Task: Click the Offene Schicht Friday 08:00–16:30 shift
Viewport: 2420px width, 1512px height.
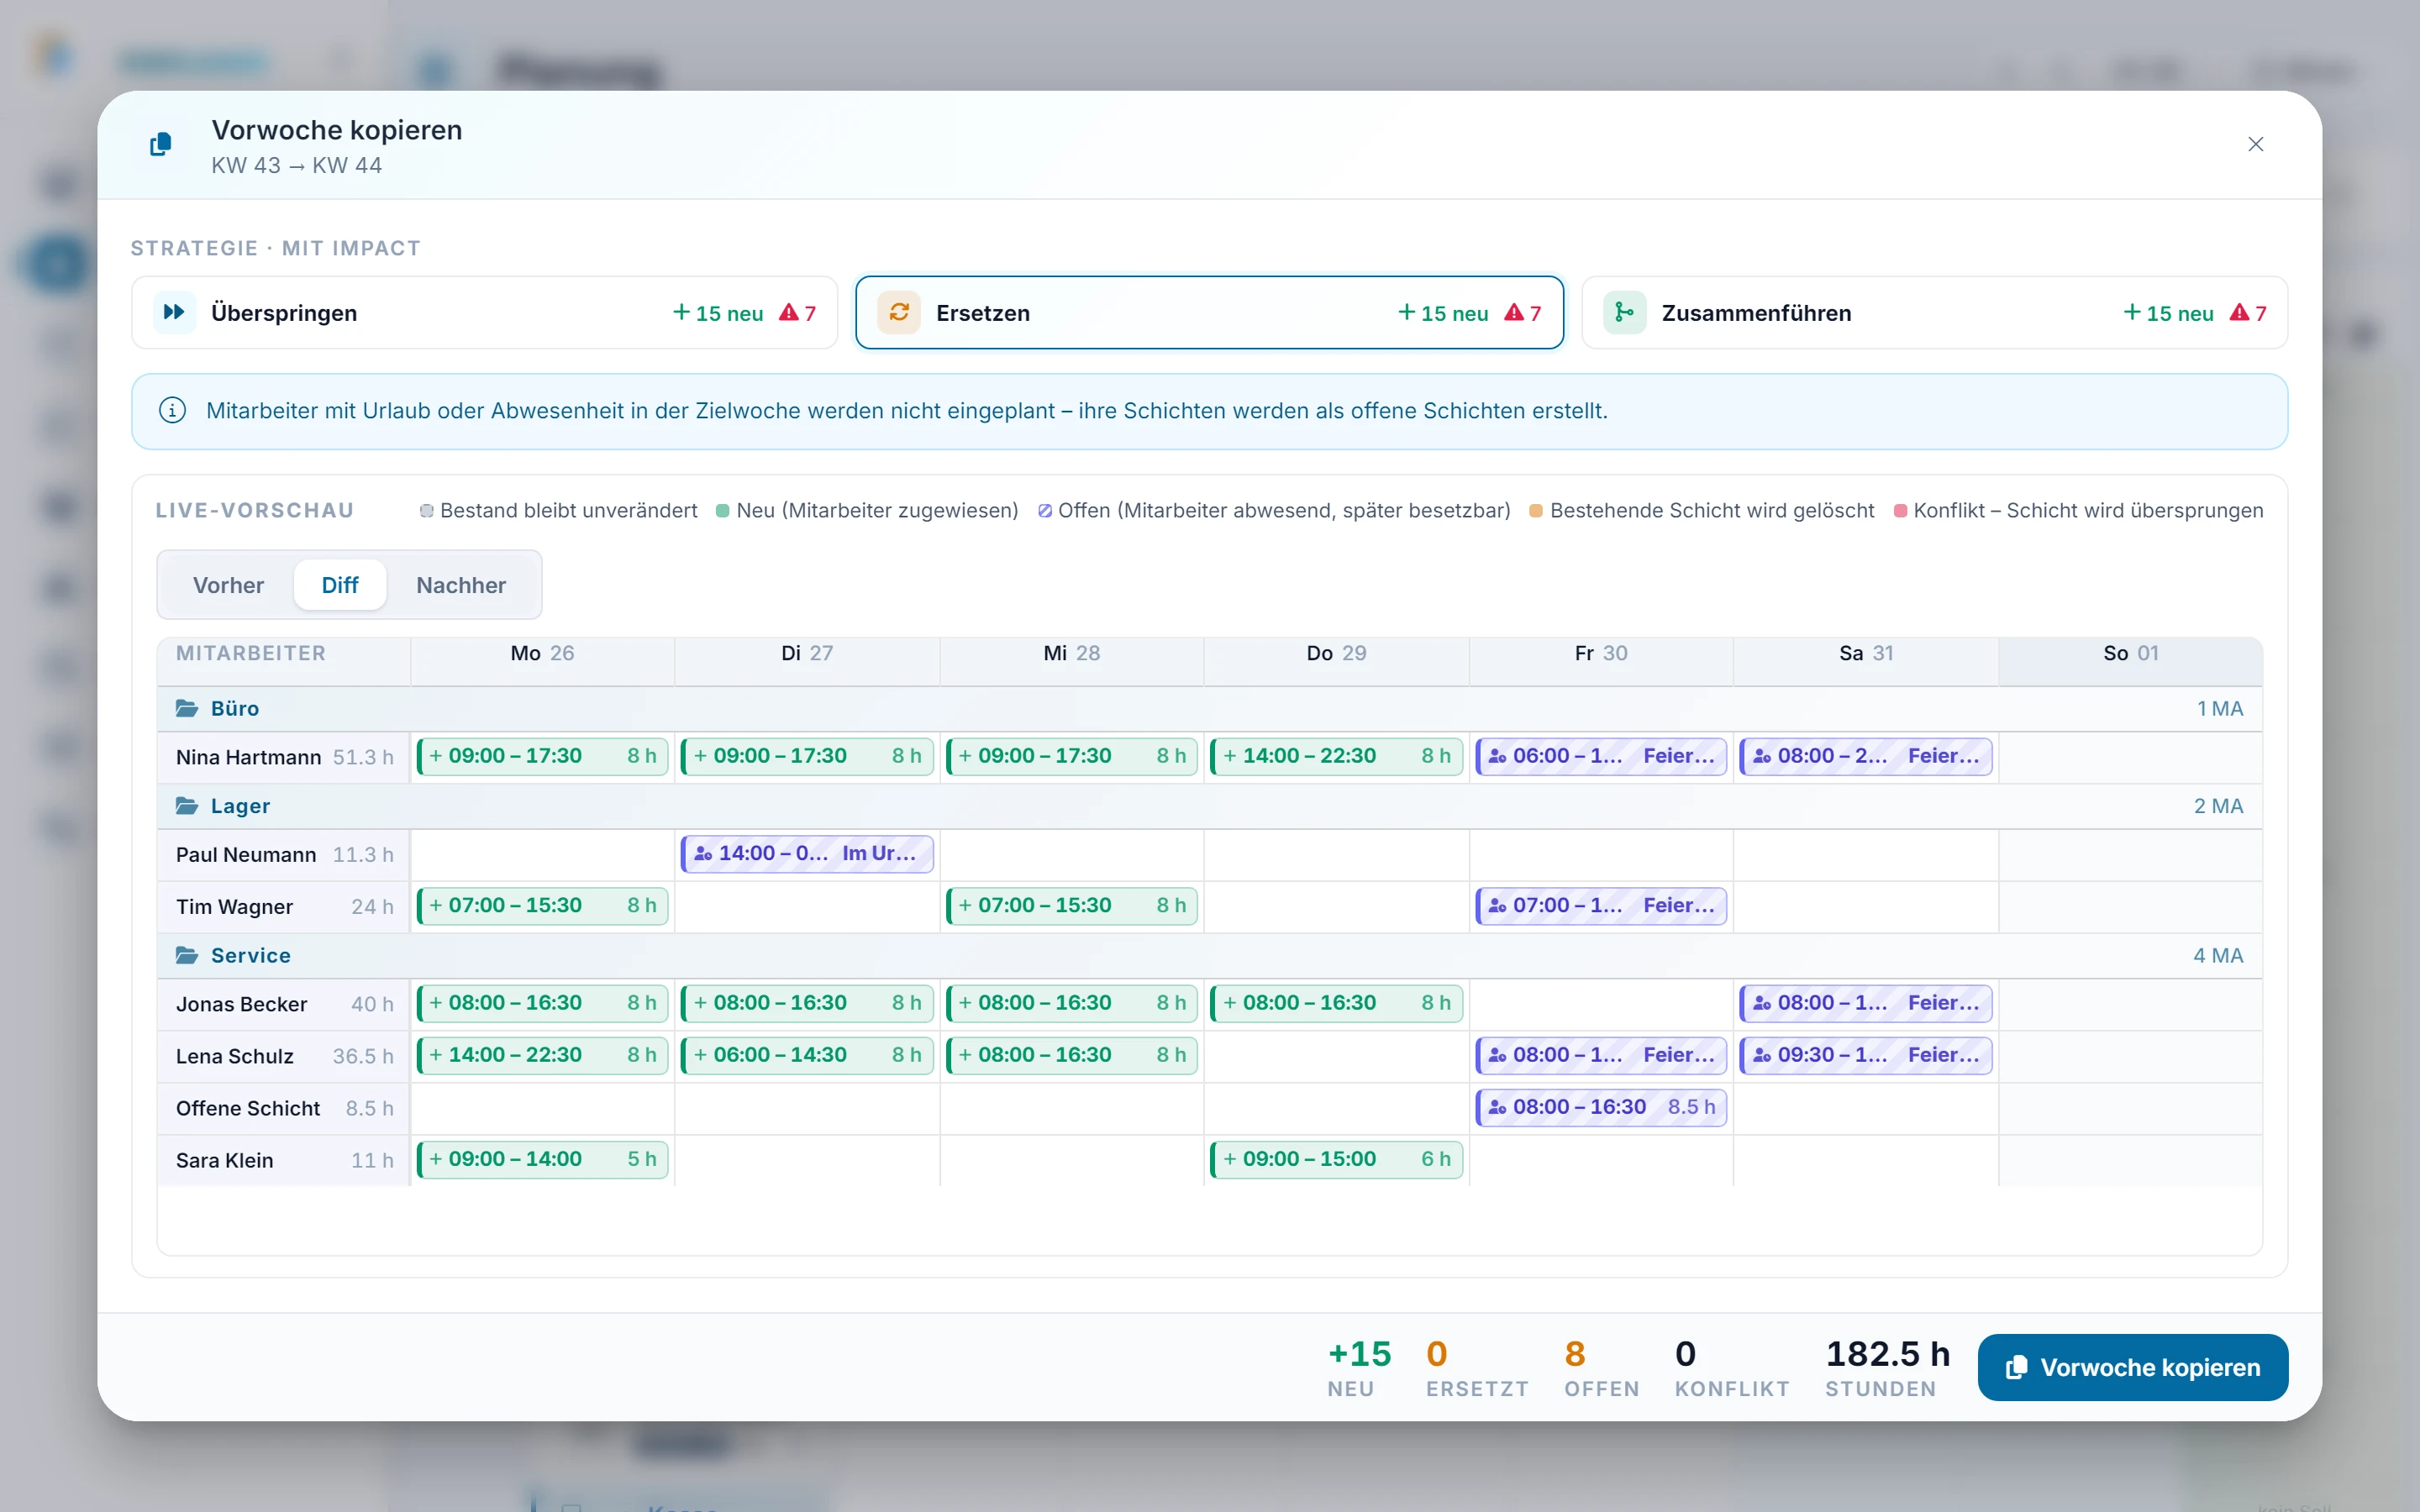Action: point(1600,1106)
